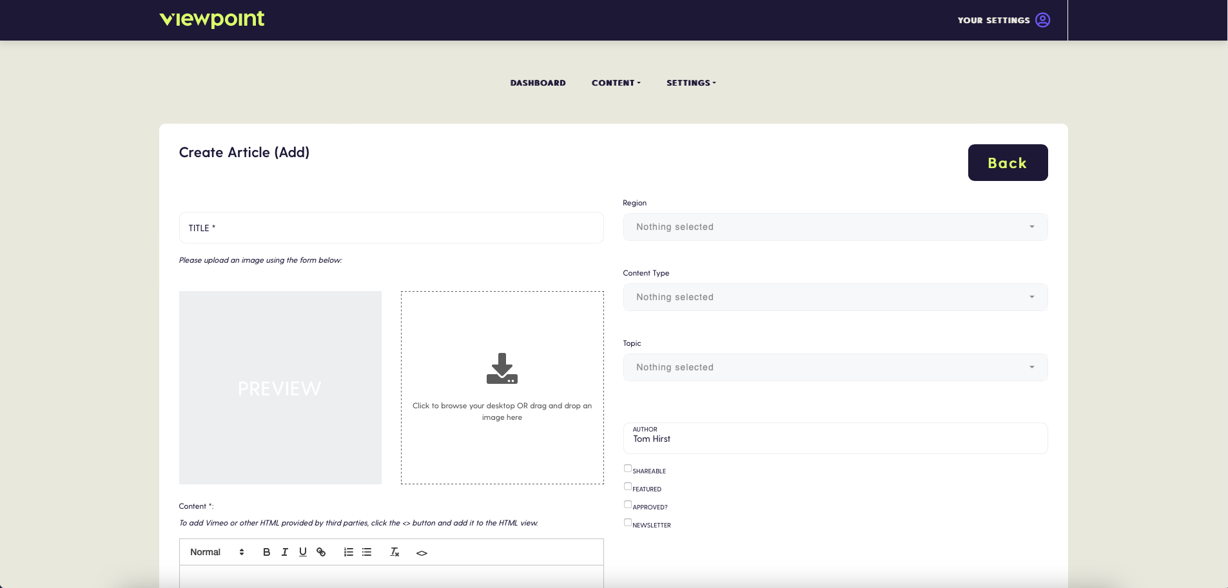Click the 'Please upload an image' instruction text

[x=260, y=260]
